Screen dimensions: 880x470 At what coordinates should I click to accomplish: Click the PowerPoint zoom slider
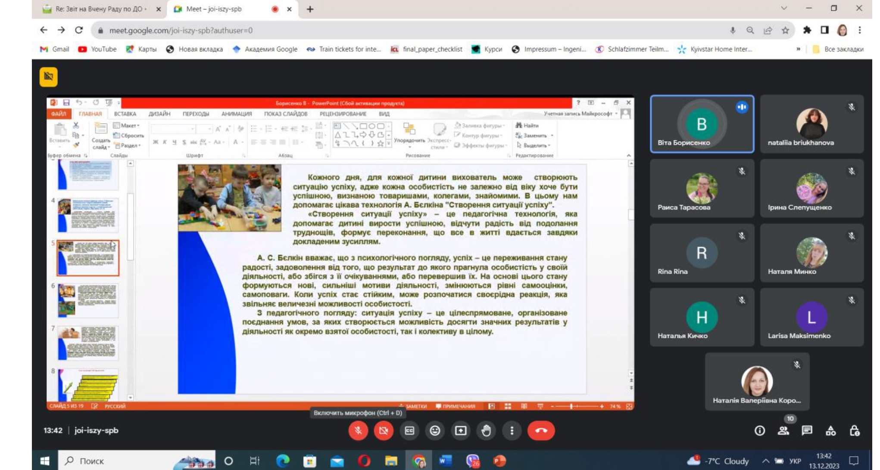coord(577,406)
